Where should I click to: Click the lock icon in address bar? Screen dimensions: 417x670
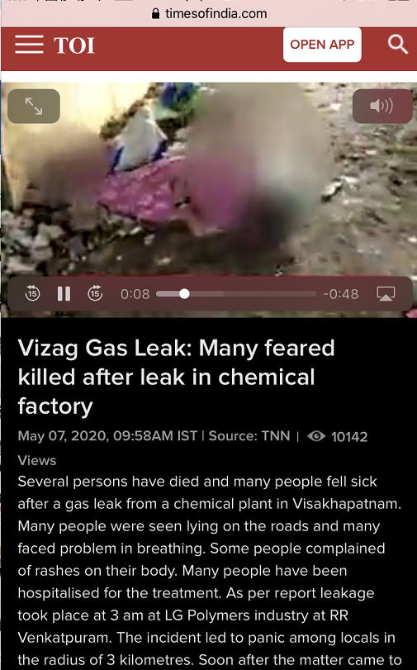click(156, 14)
